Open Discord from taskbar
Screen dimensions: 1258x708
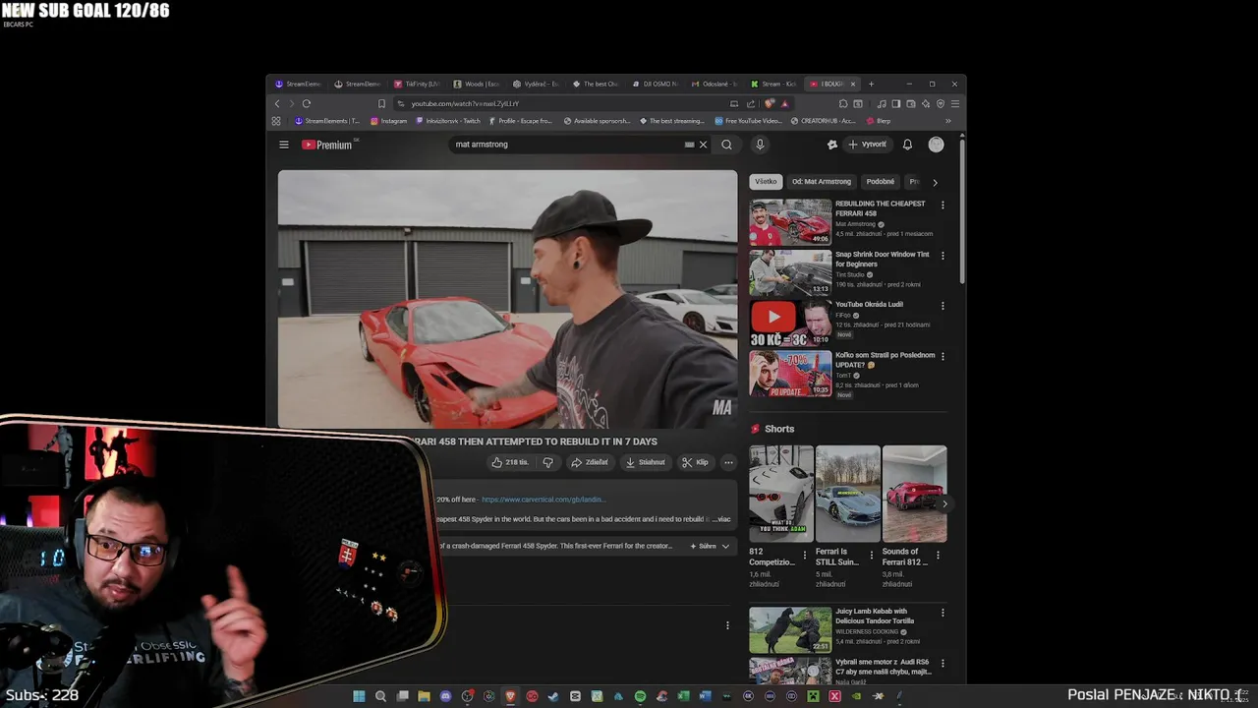coord(445,696)
